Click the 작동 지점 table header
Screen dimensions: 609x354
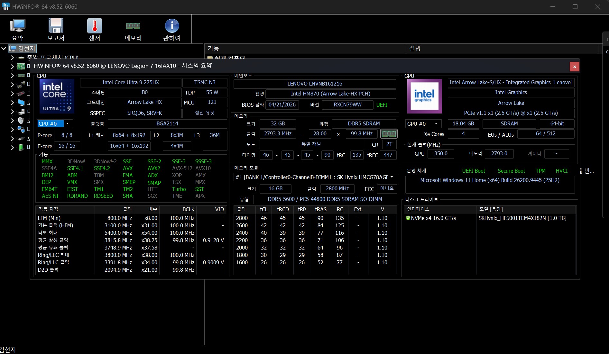tap(65, 209)
